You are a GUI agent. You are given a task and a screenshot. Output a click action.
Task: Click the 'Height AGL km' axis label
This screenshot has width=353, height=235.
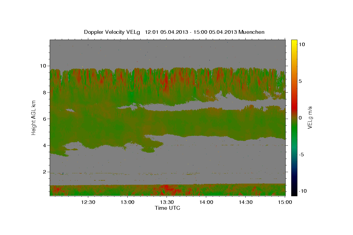pyautogui.click(x=34, y=118)
